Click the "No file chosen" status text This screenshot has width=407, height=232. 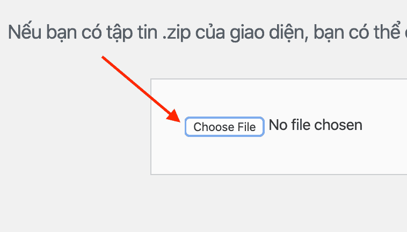pos(315,126)
